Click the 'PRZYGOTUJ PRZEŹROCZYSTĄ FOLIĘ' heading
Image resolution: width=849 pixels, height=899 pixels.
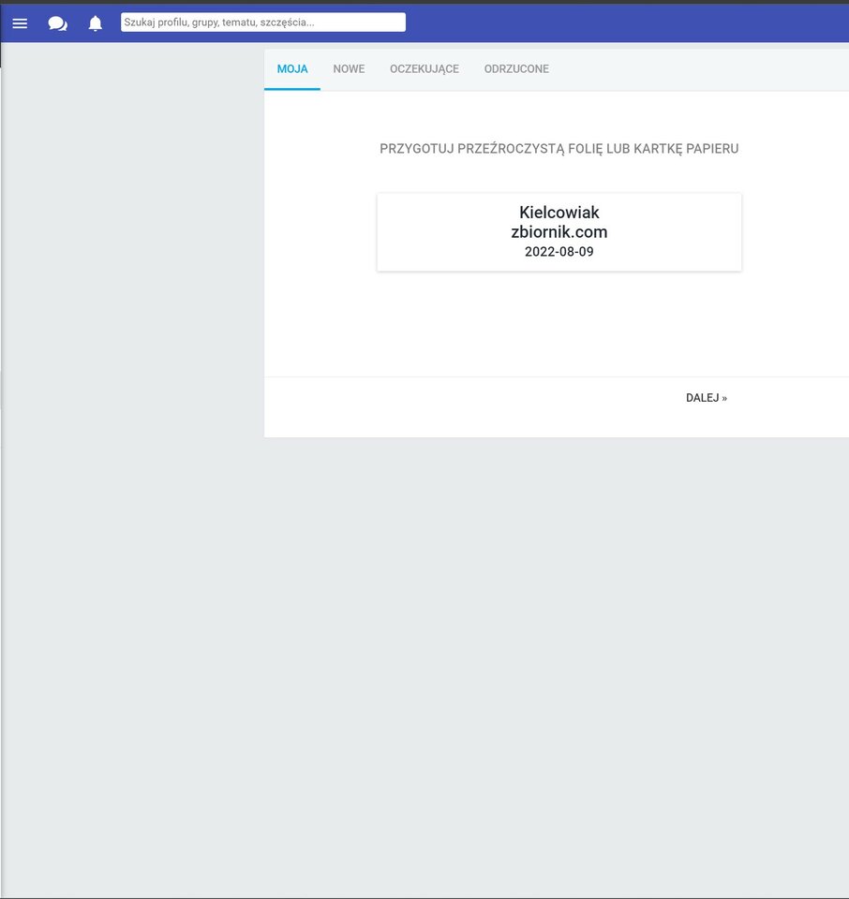559,149
